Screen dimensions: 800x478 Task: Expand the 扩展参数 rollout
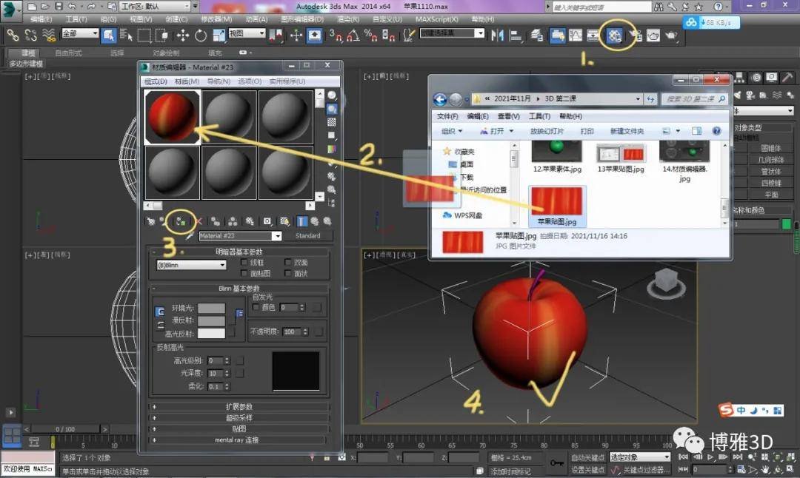239,407
